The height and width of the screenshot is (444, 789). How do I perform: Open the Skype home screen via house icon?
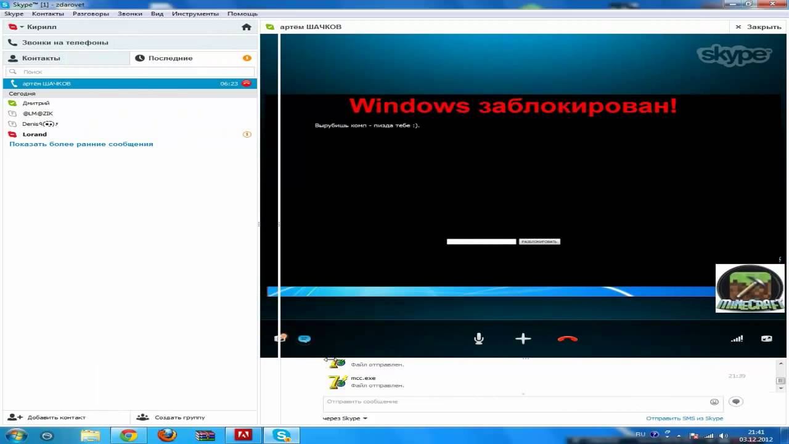pyautogui.click(x=247, y=27)
